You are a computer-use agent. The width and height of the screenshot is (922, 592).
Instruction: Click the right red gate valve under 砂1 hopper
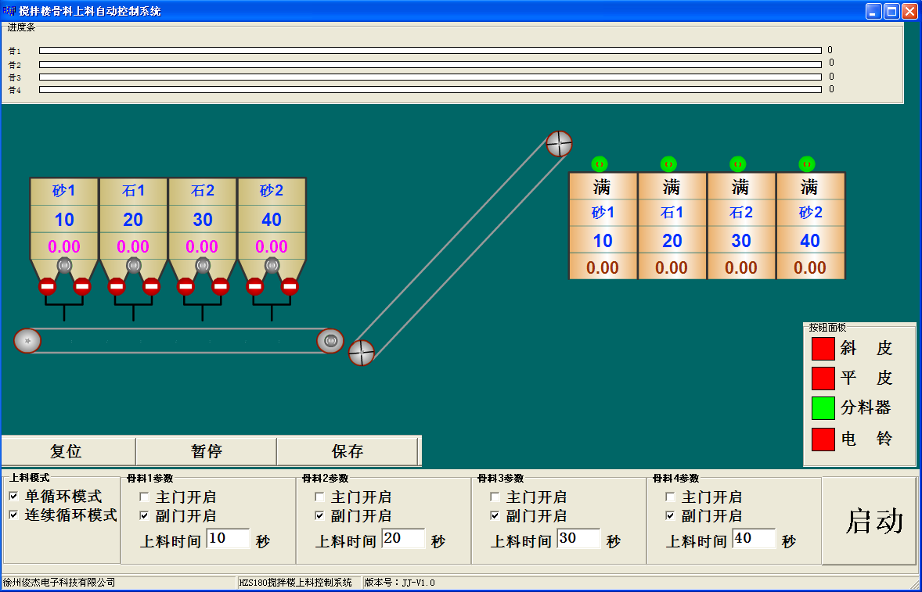[x=82, y=286]
